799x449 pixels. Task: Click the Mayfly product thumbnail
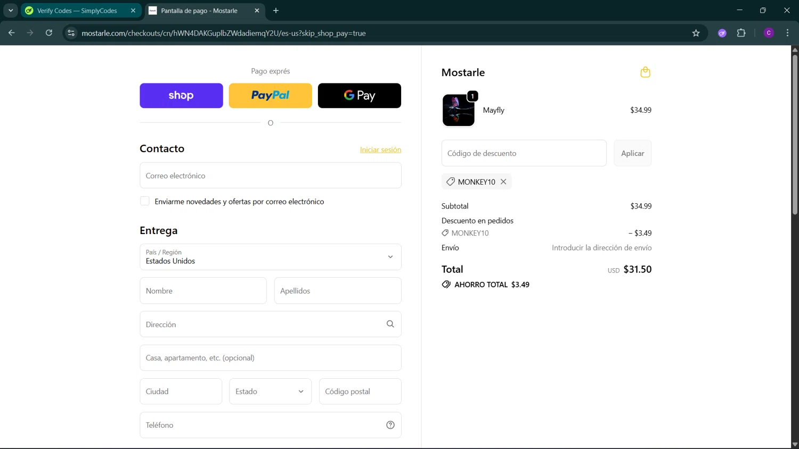[x=459, y=110]
